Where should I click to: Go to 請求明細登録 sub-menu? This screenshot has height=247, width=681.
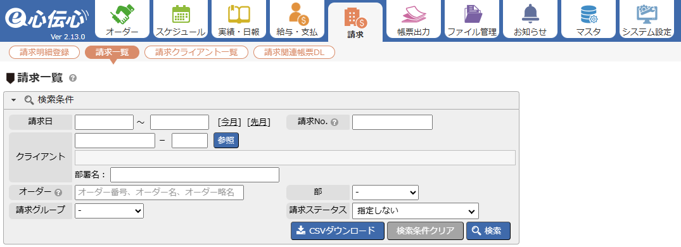[44, 53]
